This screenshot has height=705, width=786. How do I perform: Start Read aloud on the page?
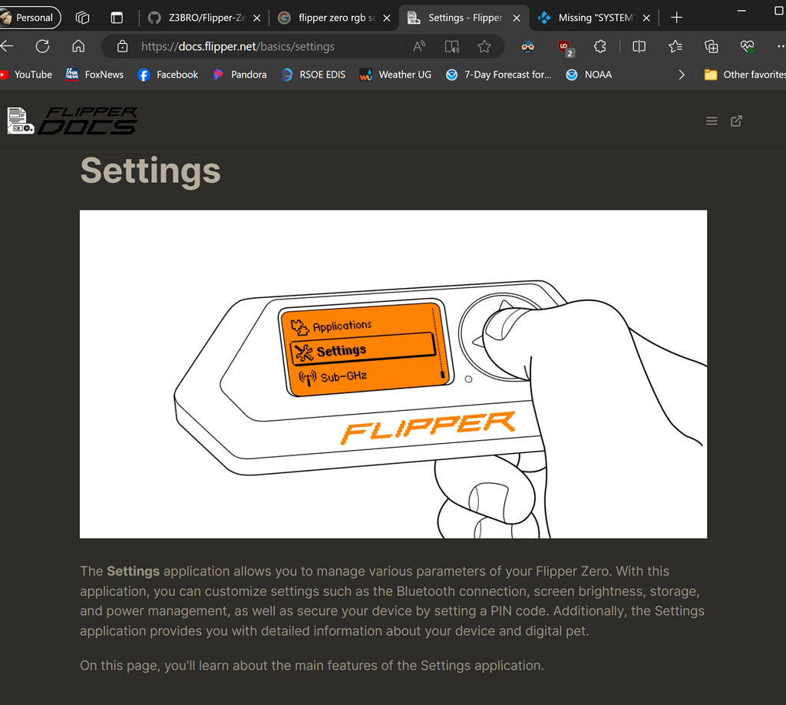419,46
